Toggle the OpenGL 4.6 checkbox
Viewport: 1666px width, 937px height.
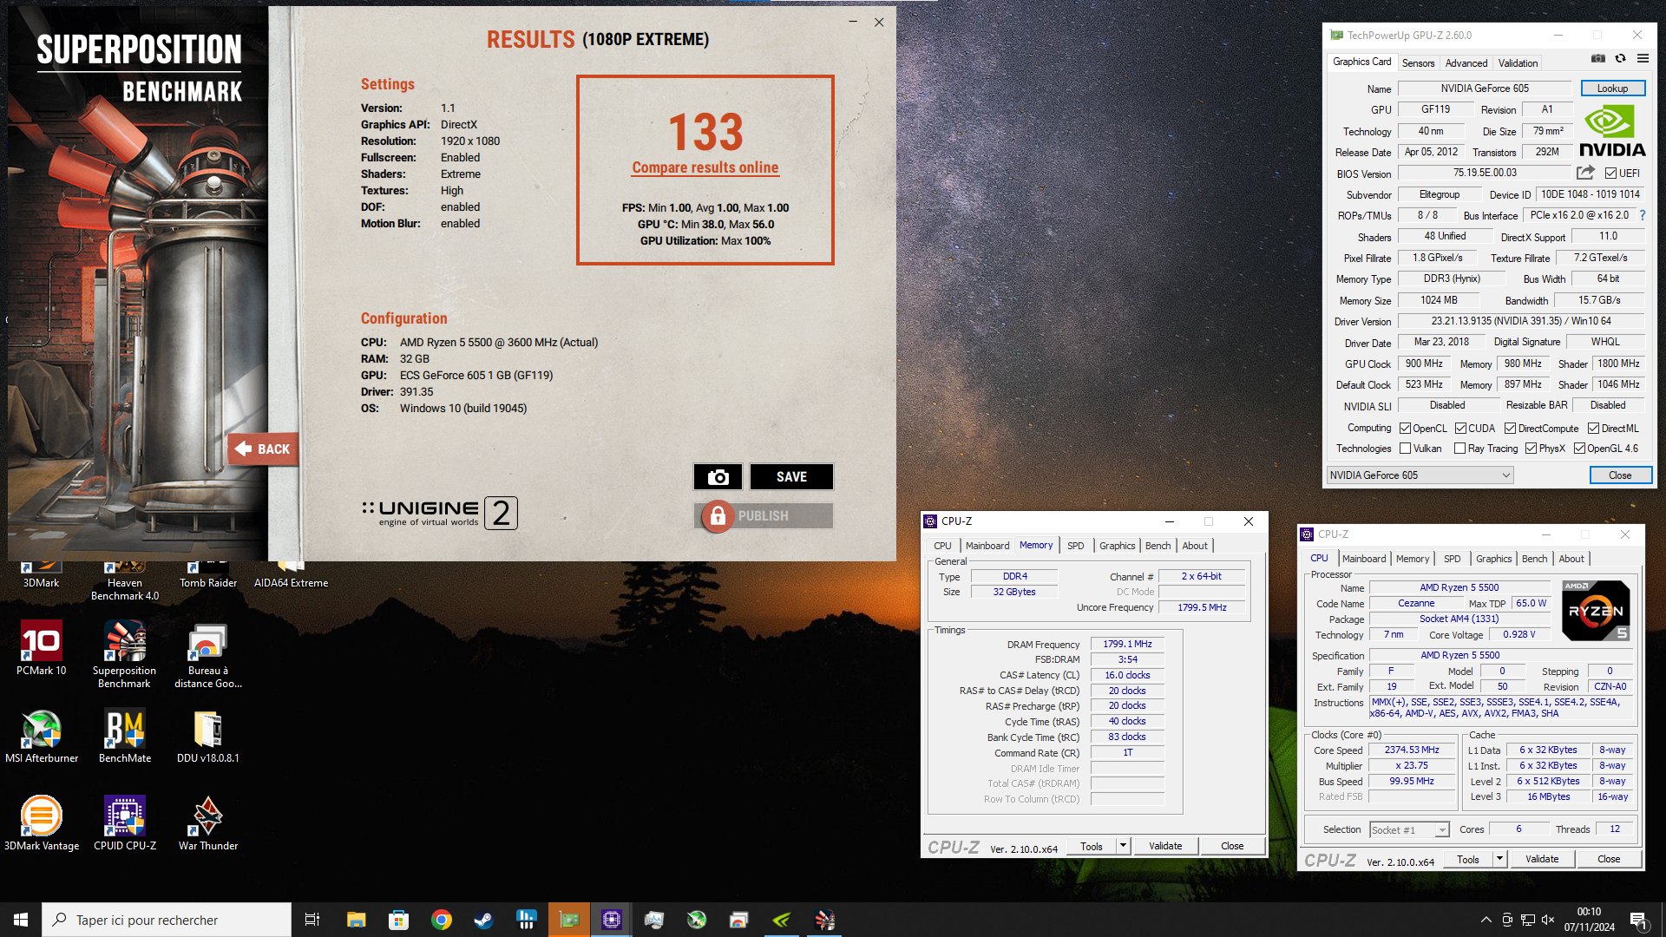coord(1579,449)
